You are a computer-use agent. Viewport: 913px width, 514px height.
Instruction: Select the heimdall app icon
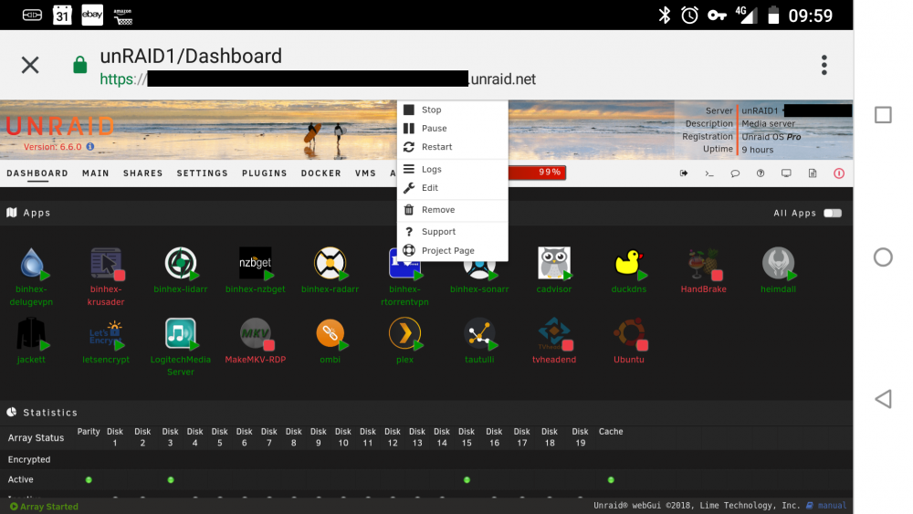point(778,263)
